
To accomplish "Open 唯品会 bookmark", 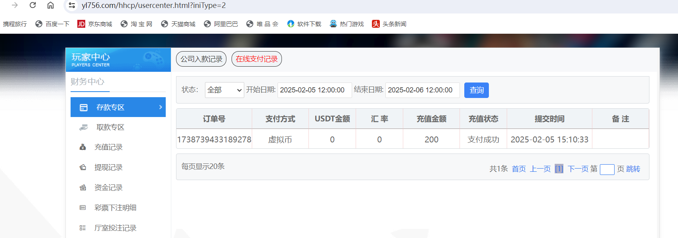I will tap(262, 24).
